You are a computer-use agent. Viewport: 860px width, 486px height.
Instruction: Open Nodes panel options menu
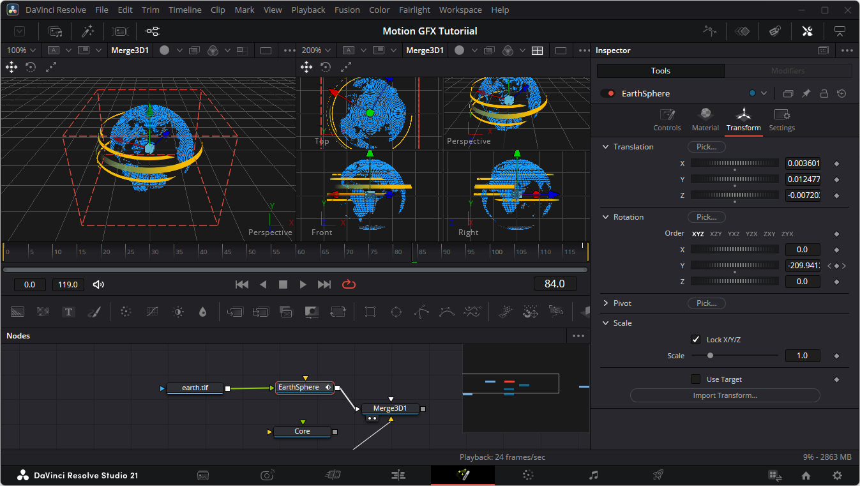tap(578, 336)
